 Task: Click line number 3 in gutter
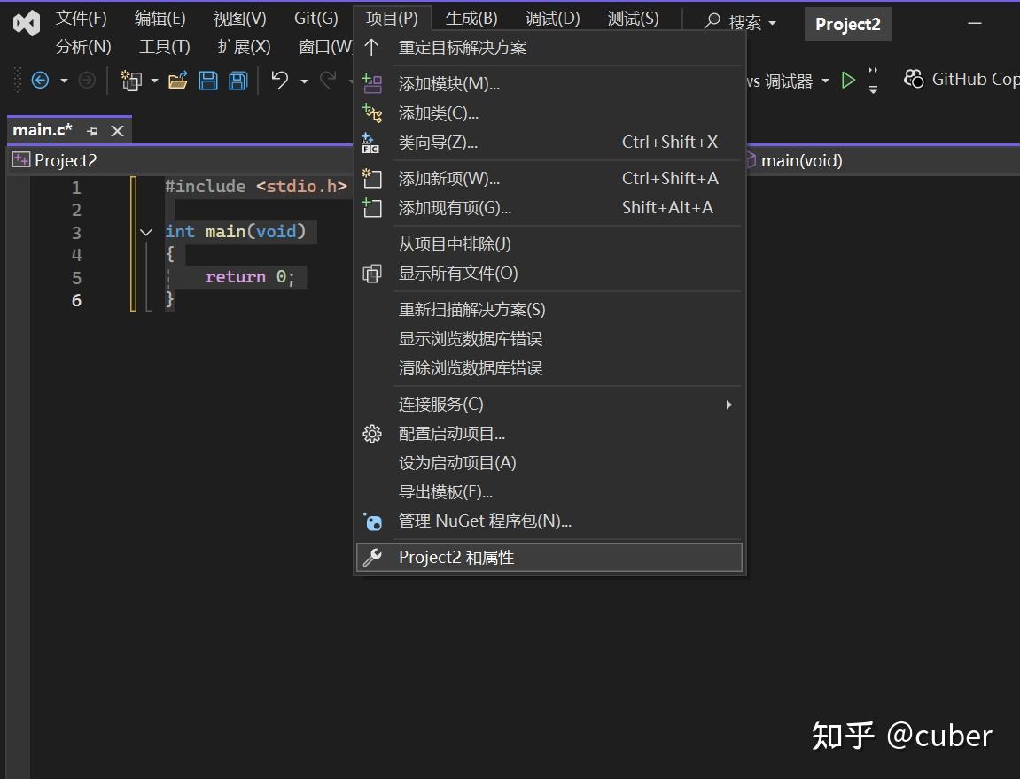(x=76, y=233)
